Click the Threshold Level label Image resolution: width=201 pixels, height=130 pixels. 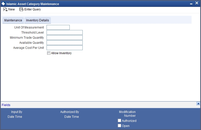click(x=33, y=32)
